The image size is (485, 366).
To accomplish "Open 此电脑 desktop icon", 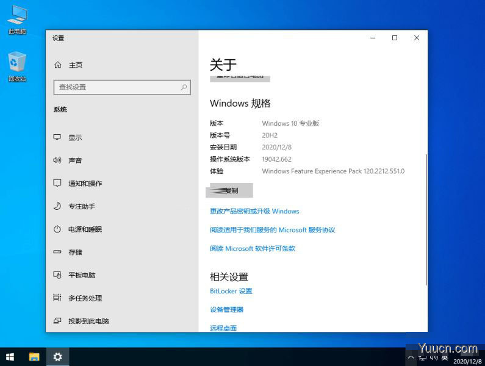I will point(17,20).
